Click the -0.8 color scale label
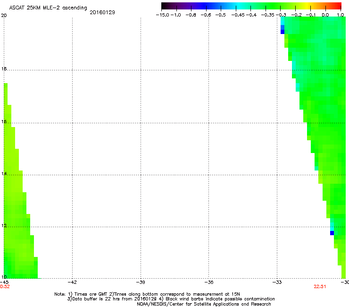The image size is (349, 307). point(191,15)
